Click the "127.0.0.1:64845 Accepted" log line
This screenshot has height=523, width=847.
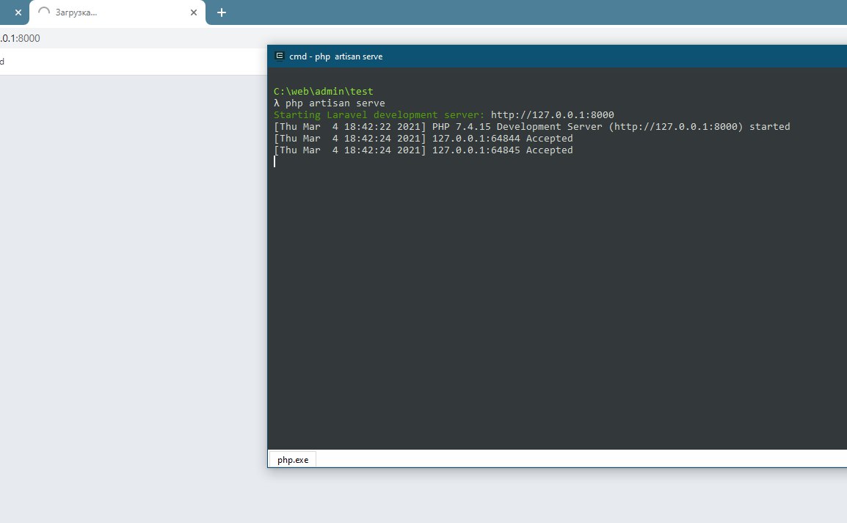click(x=423, y=150)
